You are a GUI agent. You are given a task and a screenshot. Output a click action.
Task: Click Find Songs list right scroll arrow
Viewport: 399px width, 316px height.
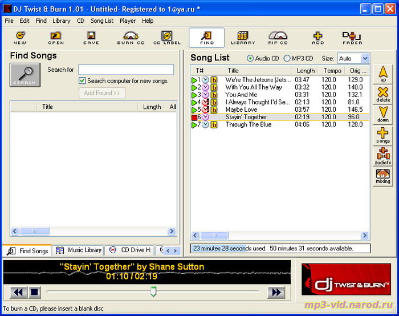pyautogui.click(x=172, y=231)
